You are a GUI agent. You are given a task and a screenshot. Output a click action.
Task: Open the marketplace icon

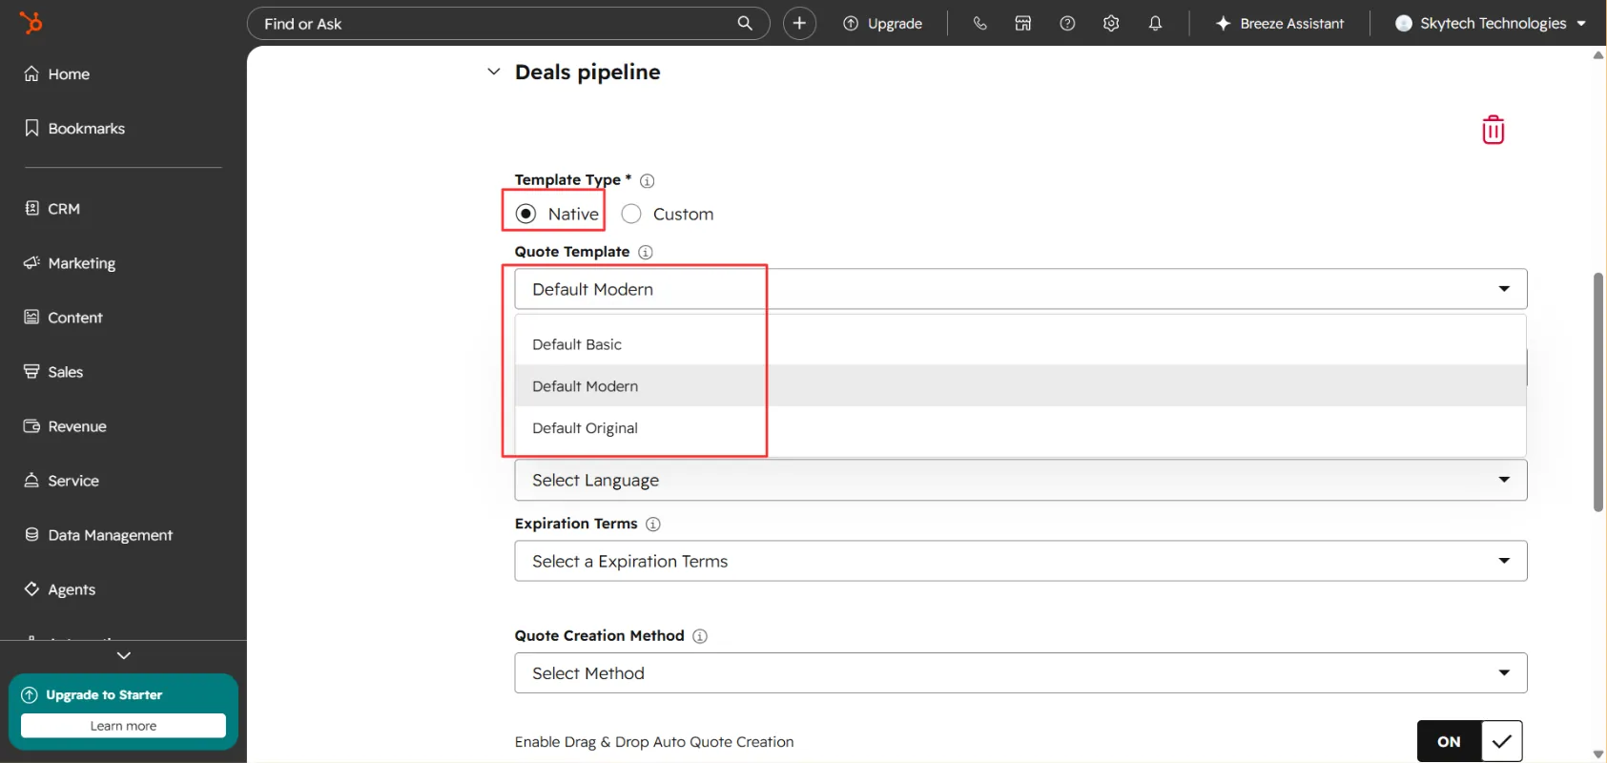1023,23
